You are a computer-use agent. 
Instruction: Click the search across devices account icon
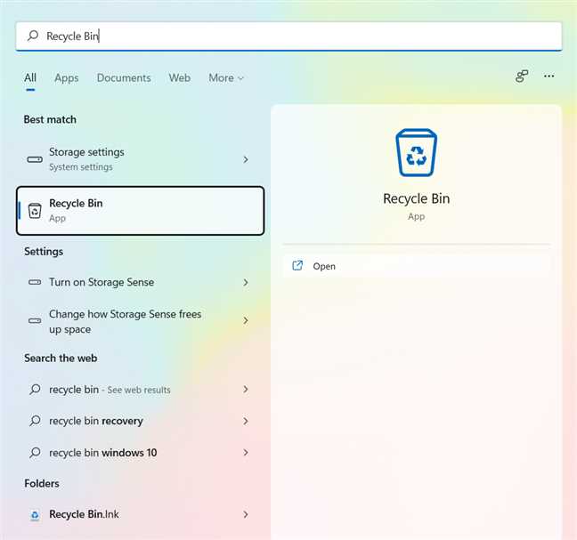point(522,77)
